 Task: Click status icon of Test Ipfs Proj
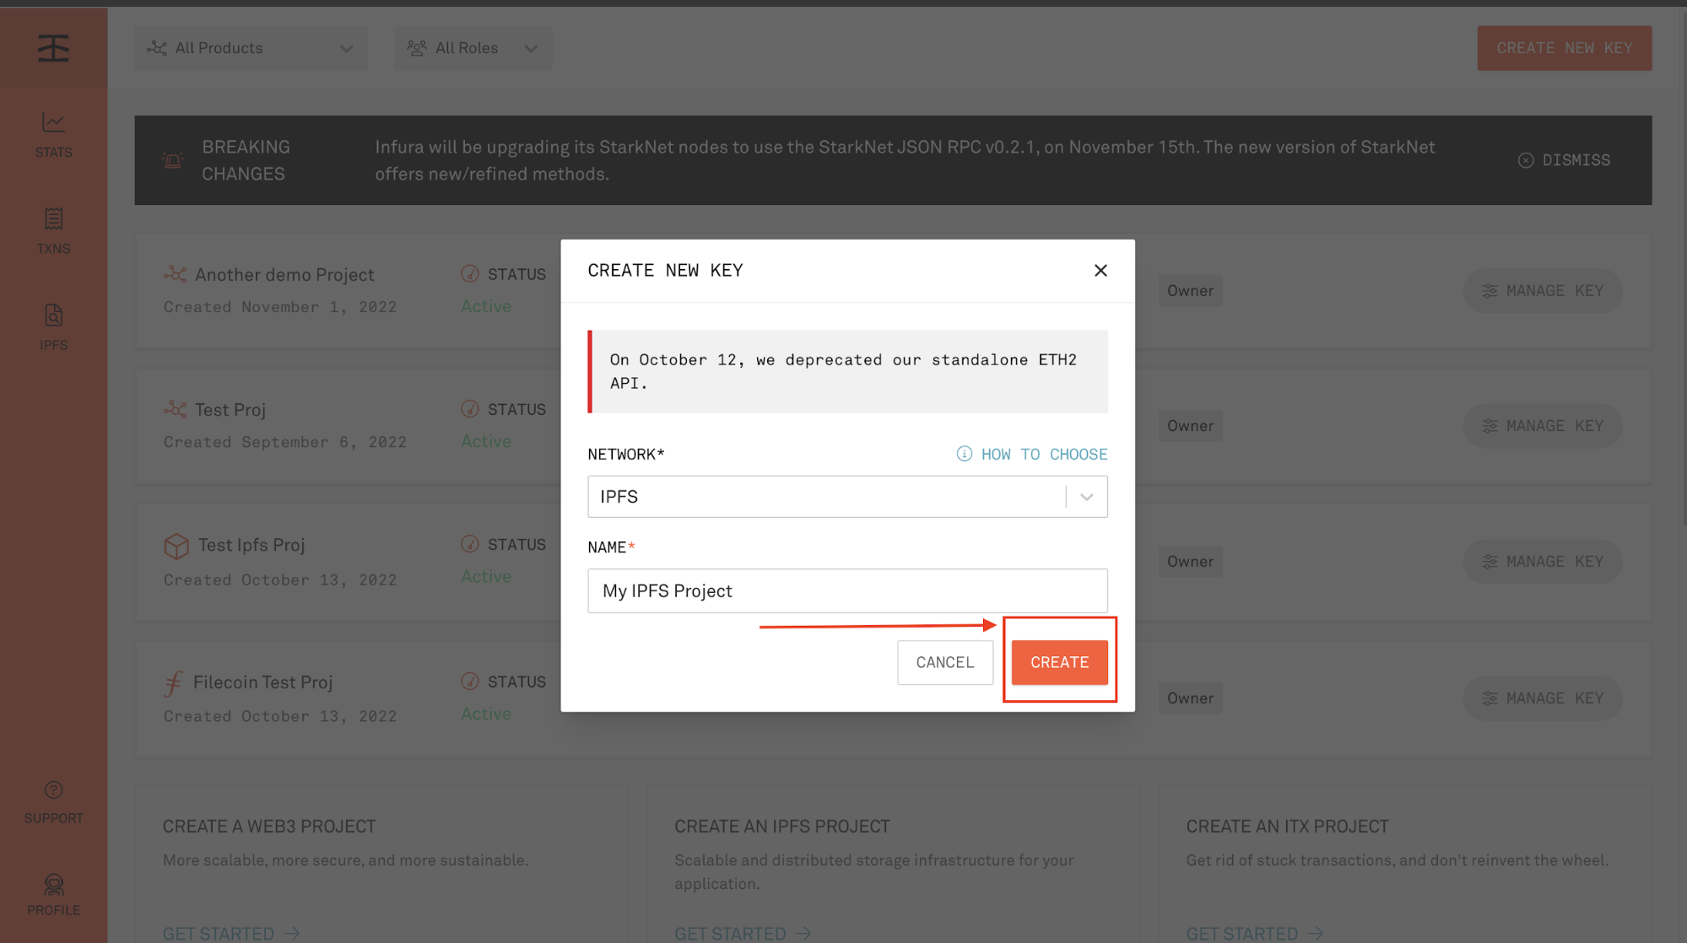click(470, 544)
